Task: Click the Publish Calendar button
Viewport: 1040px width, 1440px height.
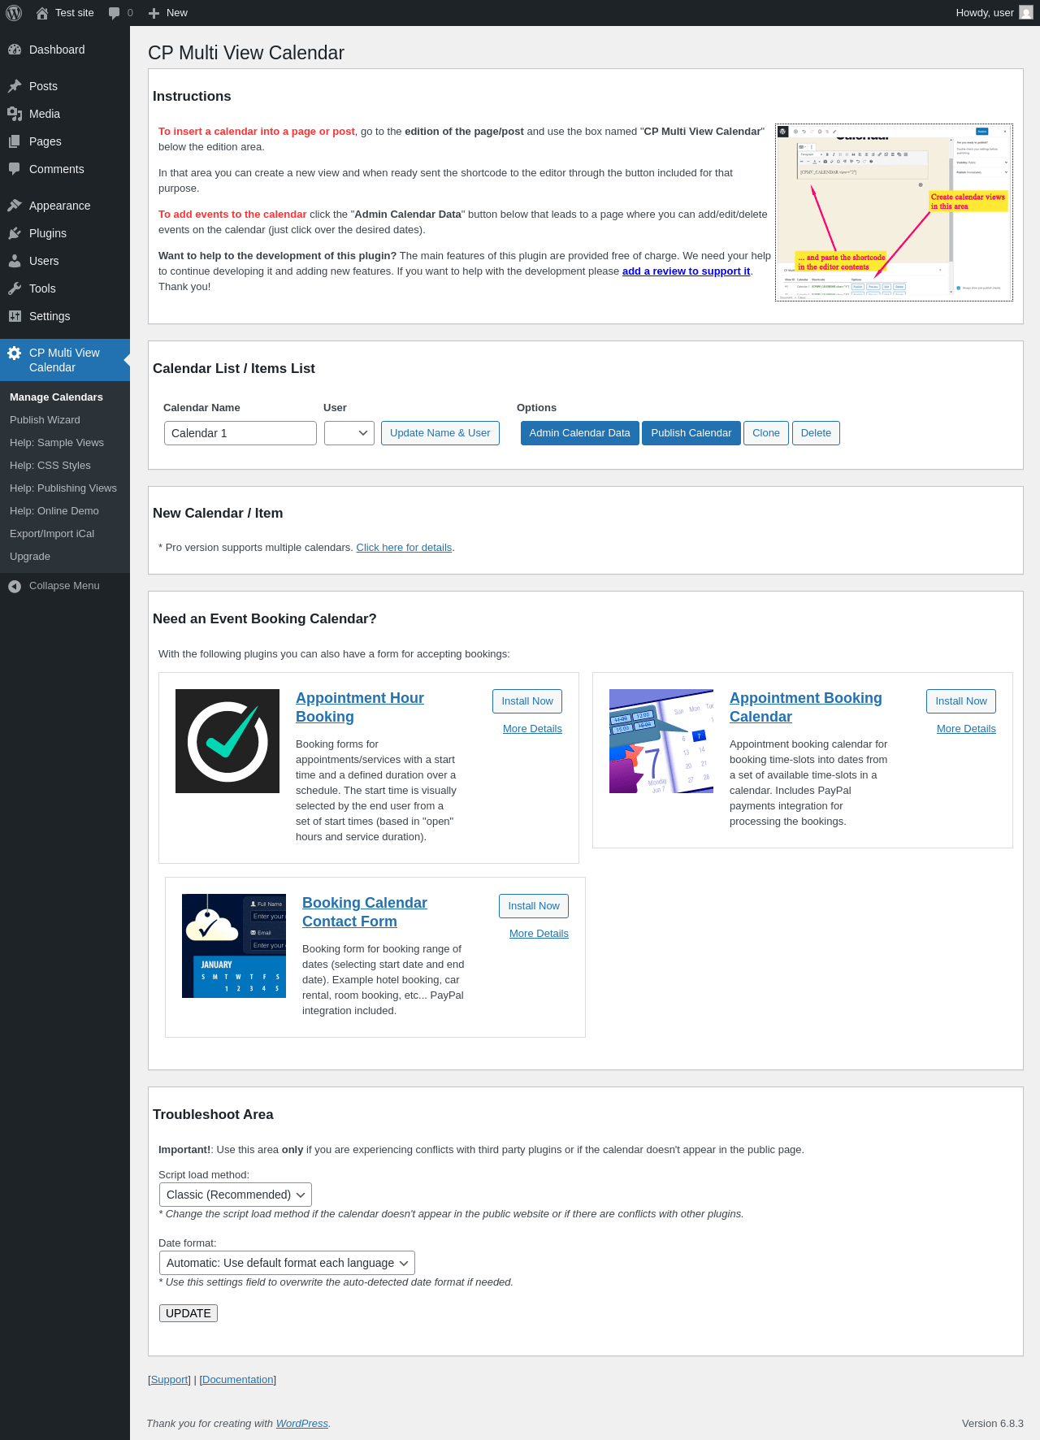Action: [691, 433]
